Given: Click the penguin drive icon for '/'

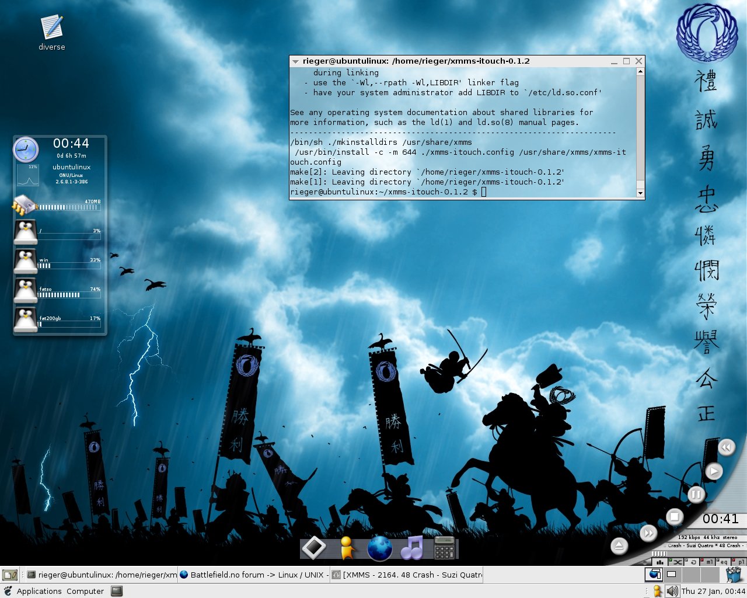Looking at the screenshot, I should 26,232.
